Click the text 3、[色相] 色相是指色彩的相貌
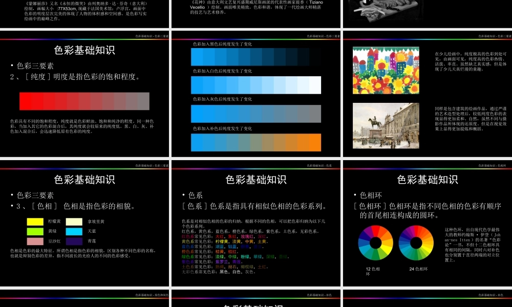 73,206
